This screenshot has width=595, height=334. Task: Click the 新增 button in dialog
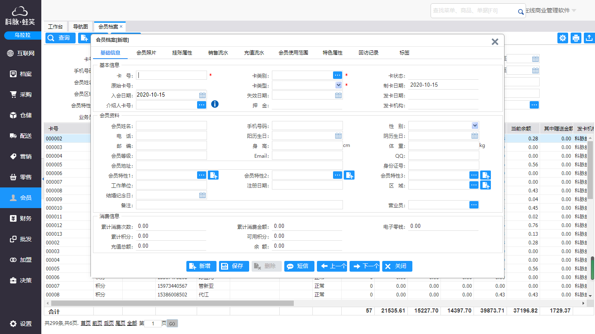point(201,266)
